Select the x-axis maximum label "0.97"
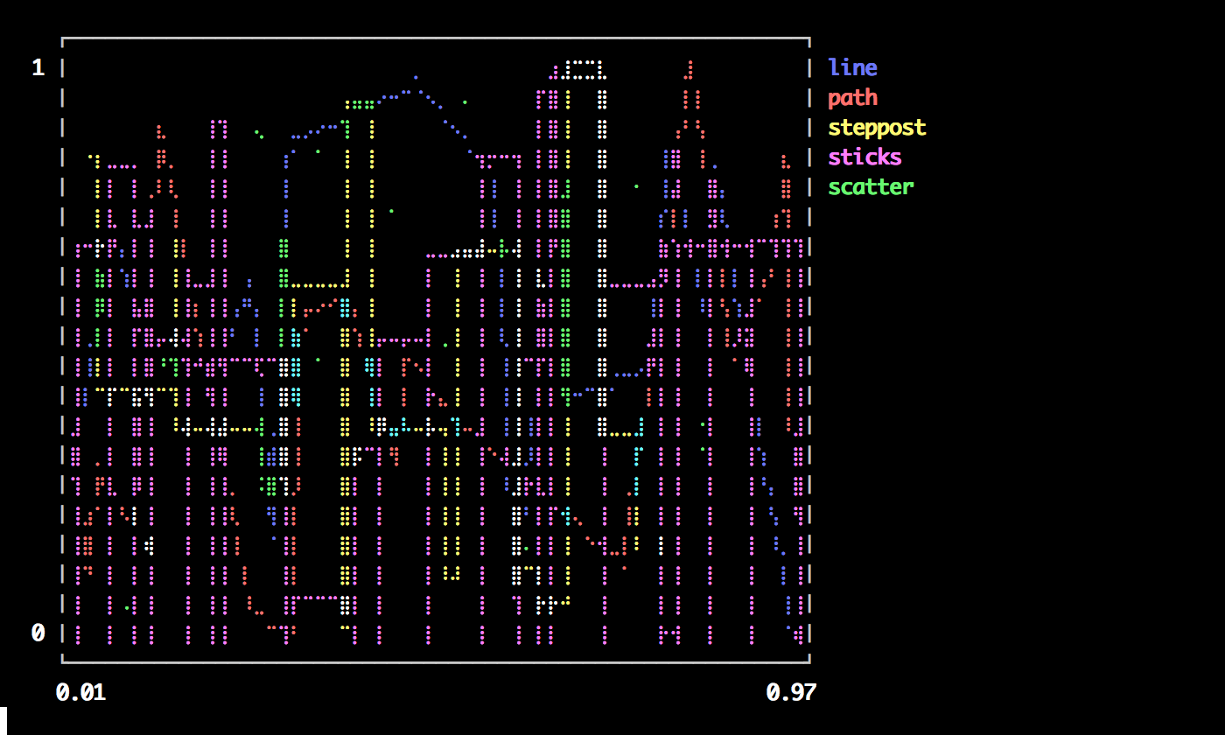 [x=790, y=692]
